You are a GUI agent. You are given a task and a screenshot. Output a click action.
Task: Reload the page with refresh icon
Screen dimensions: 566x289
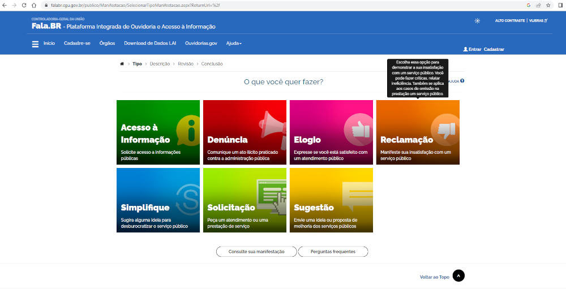click(24, 5)
